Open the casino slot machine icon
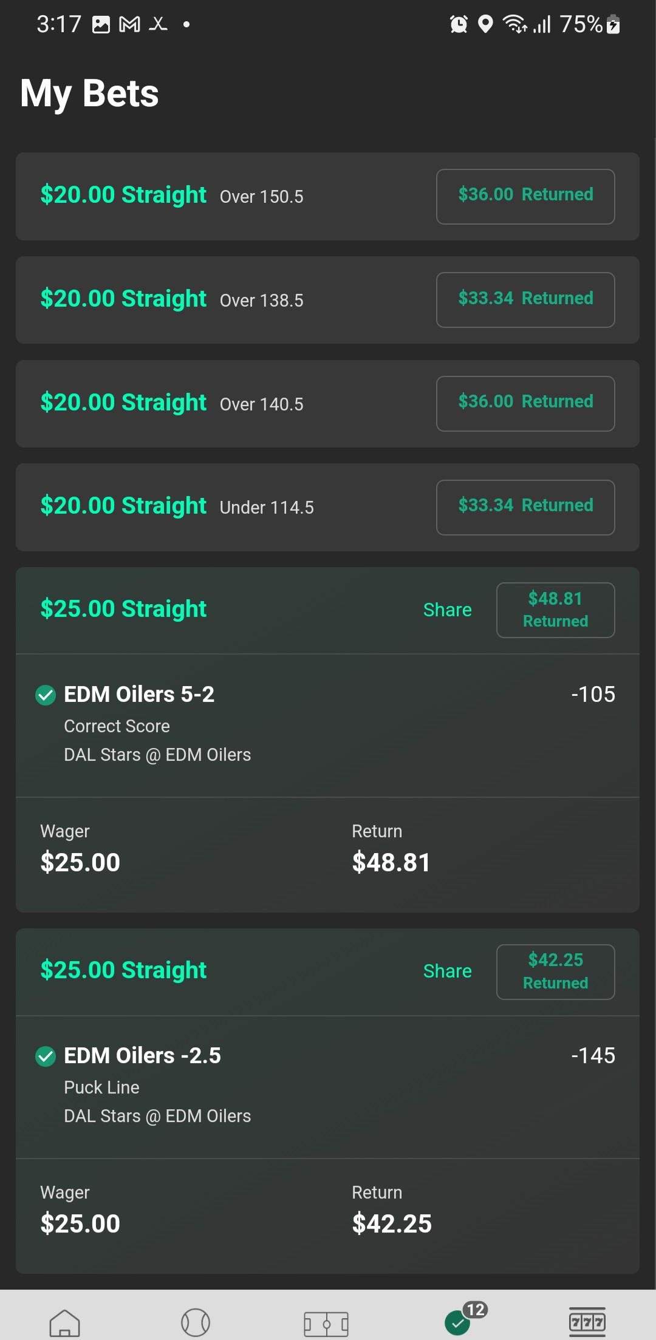Viewport: 656px width, 1340px height. (587, 1322)
